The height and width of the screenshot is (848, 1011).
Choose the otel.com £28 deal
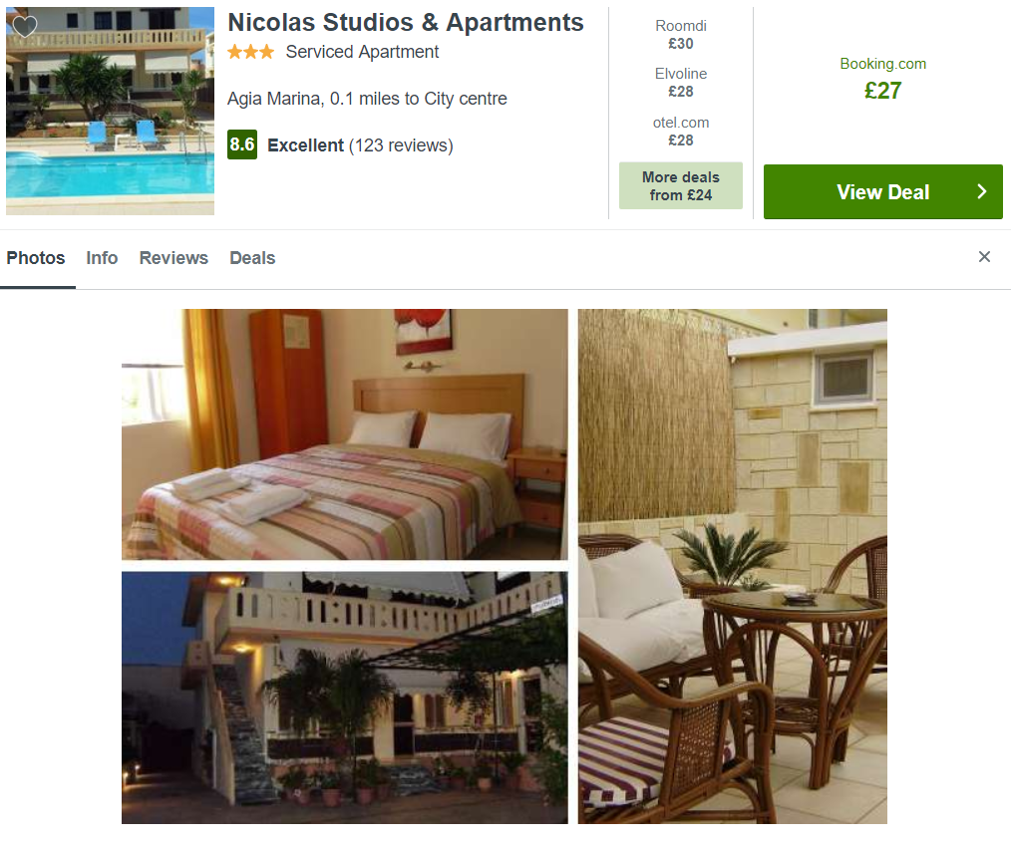click(681, 132)
